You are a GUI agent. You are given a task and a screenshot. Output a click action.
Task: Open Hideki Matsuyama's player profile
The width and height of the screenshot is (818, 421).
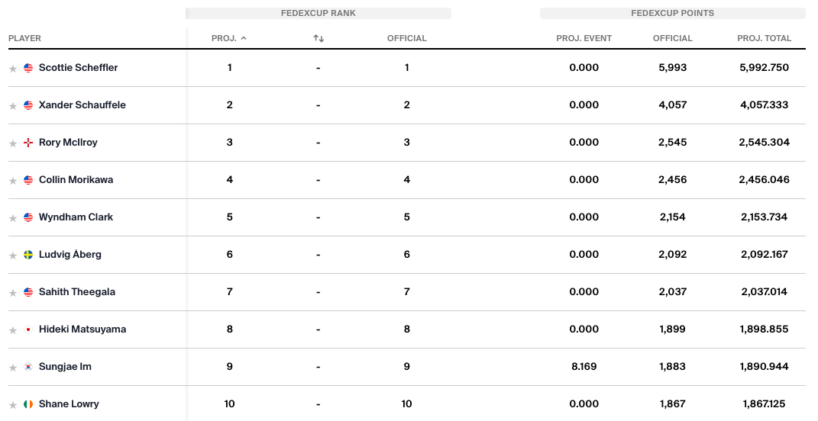[x=82, y=329]
